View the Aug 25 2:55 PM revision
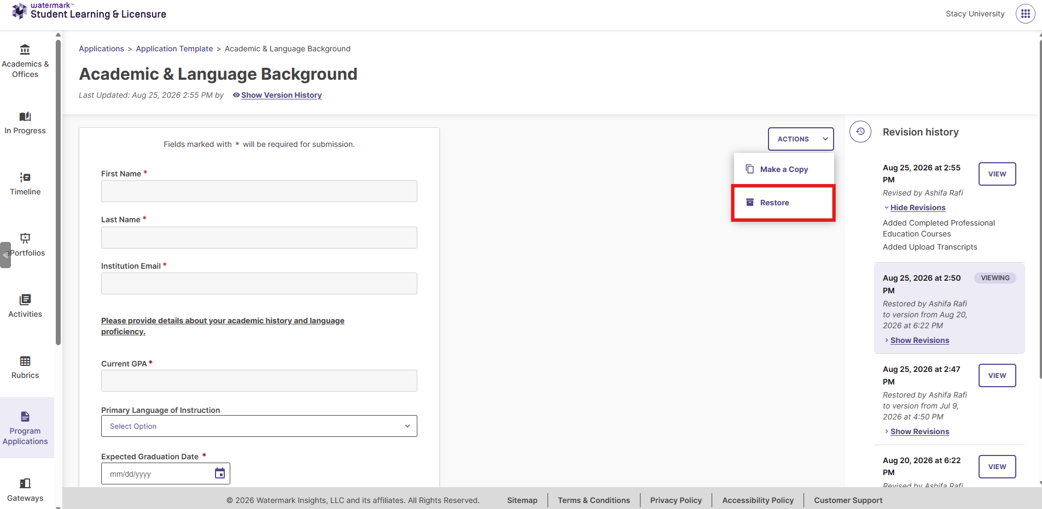The image size is (1042, 509). tap(997, 174)
